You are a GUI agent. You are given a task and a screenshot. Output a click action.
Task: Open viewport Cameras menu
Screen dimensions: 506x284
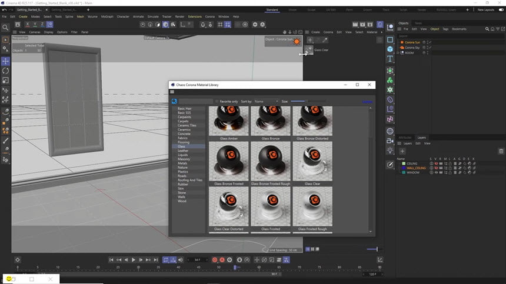click(35, 32)
